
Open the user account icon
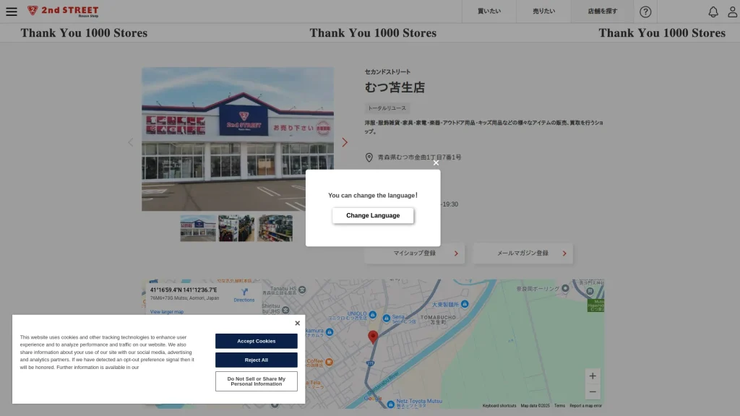point(733,12)
